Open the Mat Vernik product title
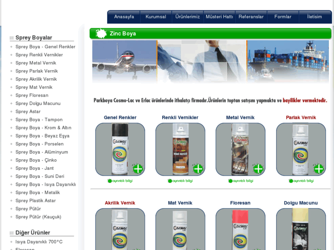Image resolution: width=334 pixels, height=250 pixels. click(180, 203)
